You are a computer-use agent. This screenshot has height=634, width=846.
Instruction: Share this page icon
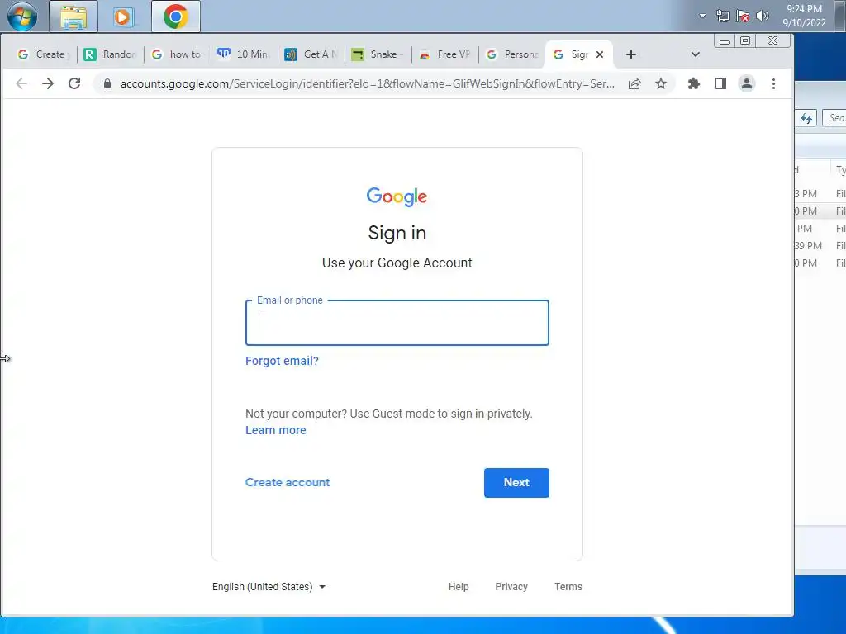click(634, 83)
